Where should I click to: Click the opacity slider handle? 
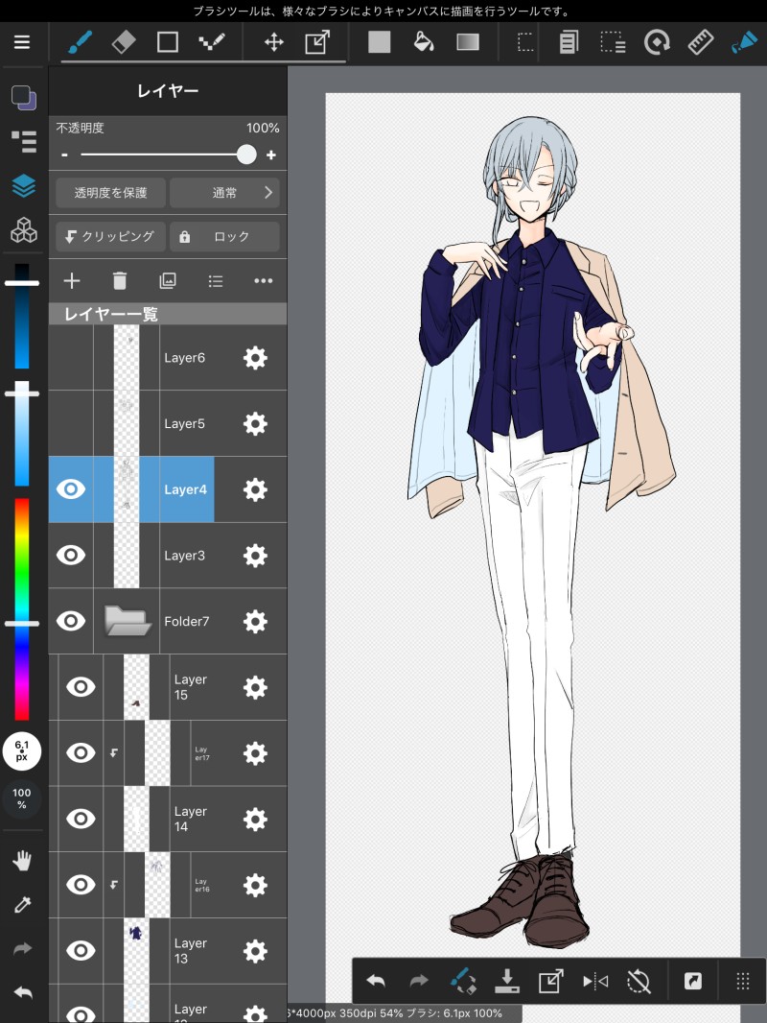coord(246,155)
